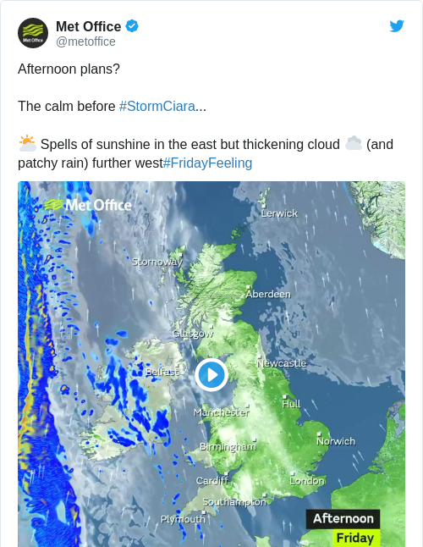Click the sun behind cloud emoji
Viewport: 423px width, 547px height.
(x=27, y=143)
